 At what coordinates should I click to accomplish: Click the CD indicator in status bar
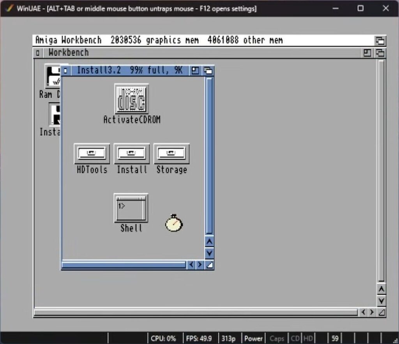[295, 339]
